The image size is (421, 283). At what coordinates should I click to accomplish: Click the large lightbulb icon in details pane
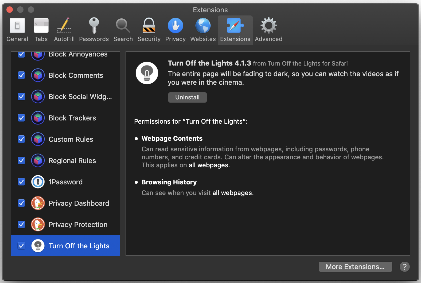pos(147,73)
